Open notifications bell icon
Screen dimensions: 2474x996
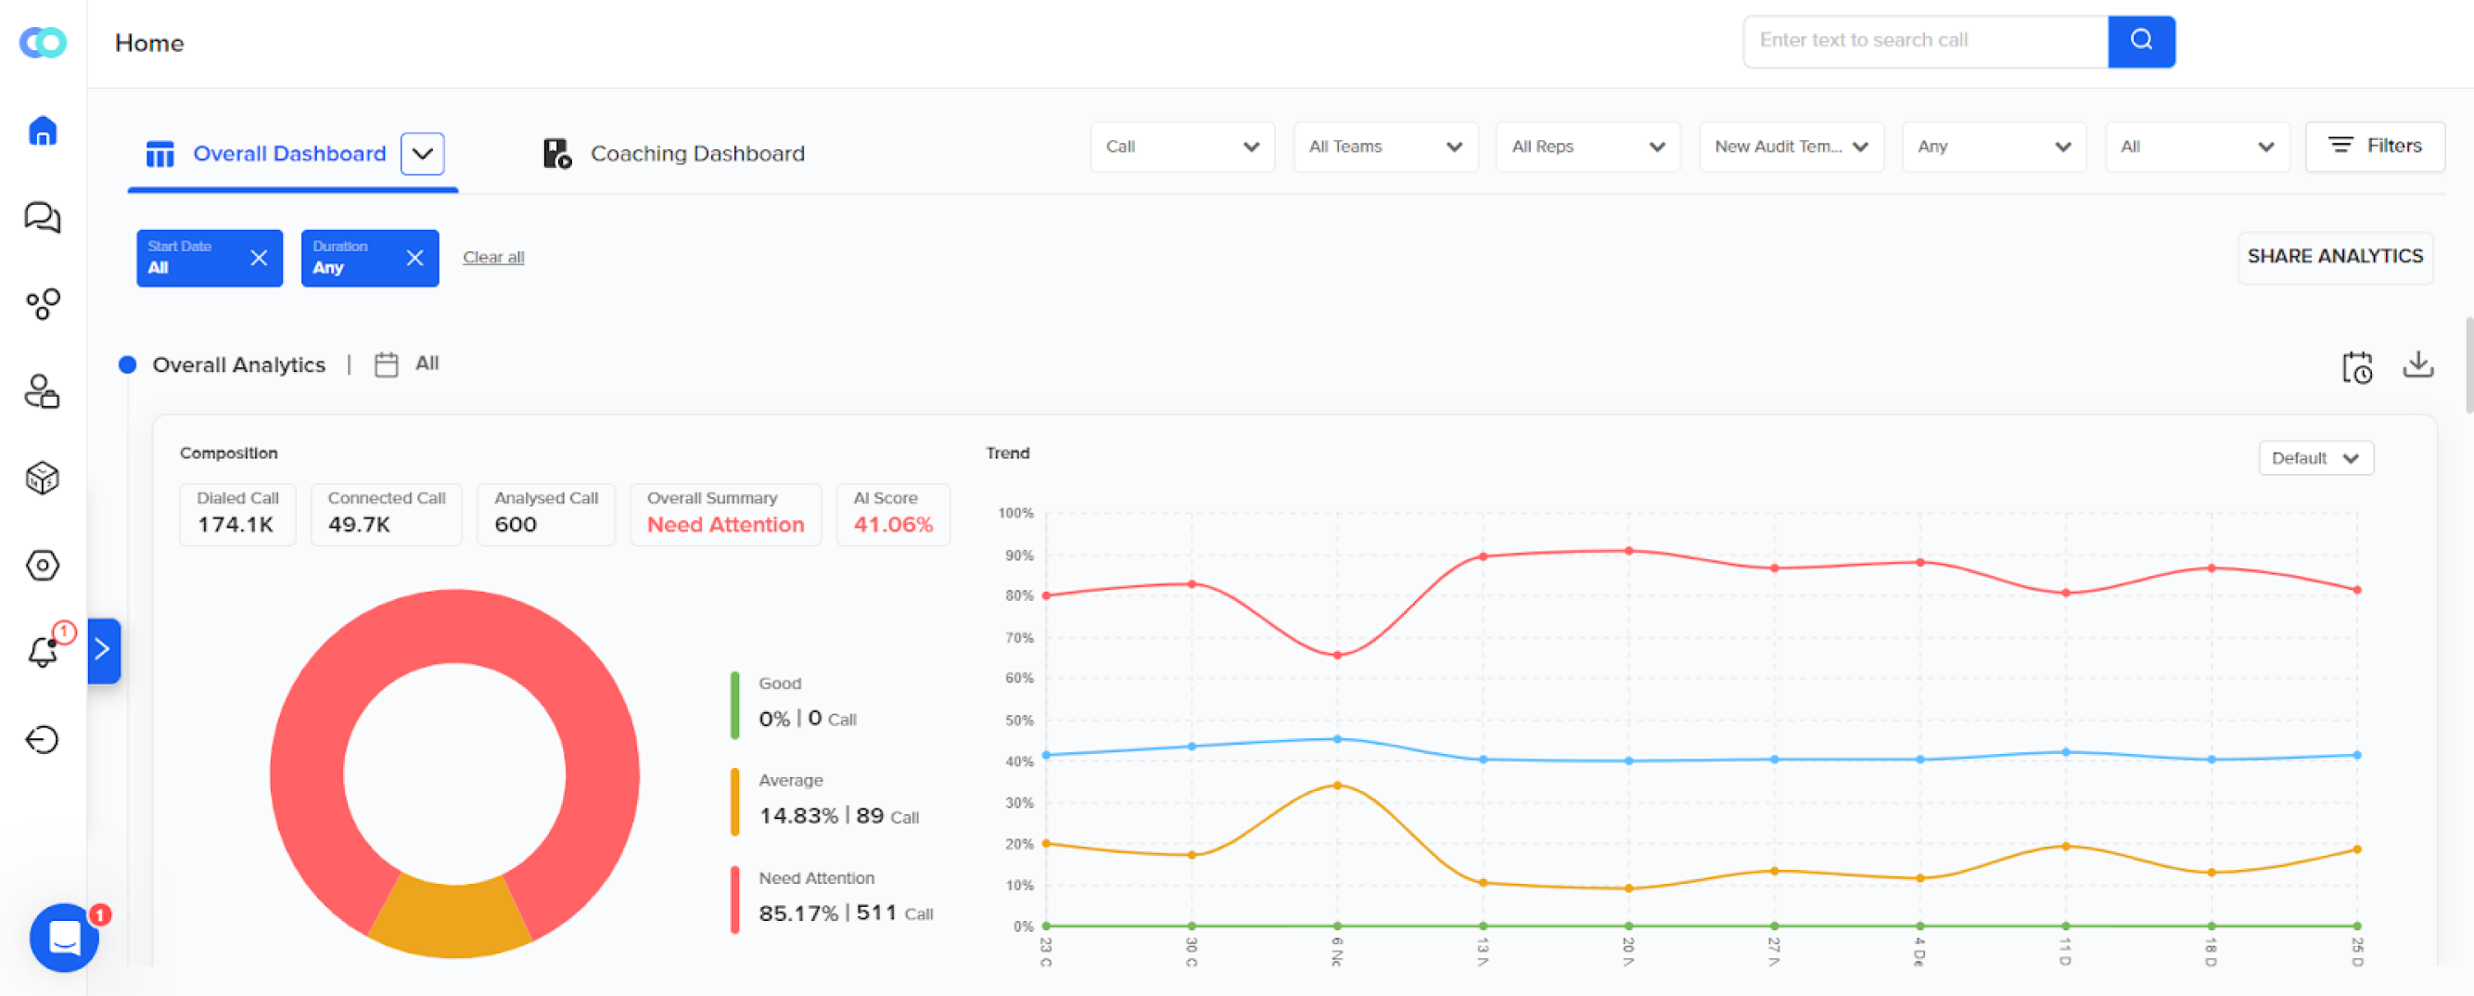coord(45,651)
